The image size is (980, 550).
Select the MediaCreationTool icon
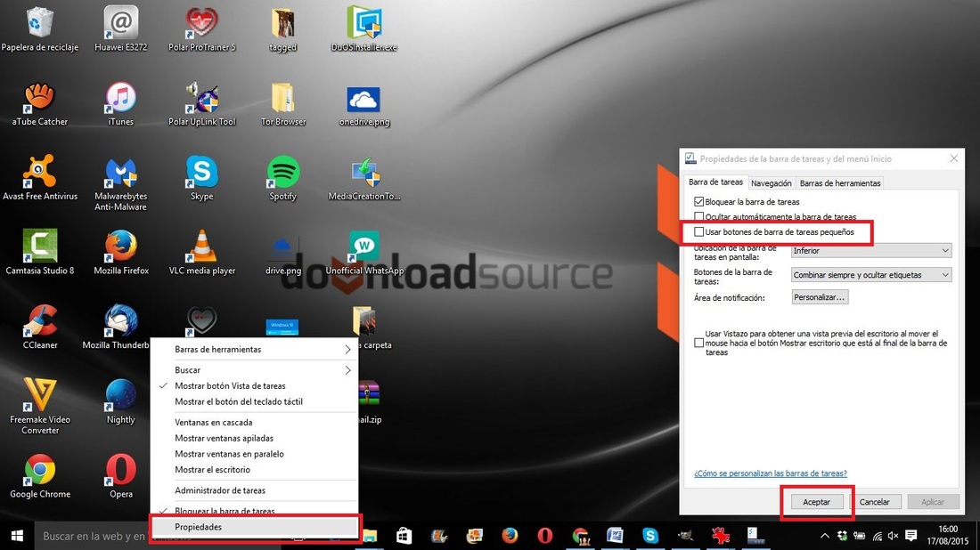[364, 178]
